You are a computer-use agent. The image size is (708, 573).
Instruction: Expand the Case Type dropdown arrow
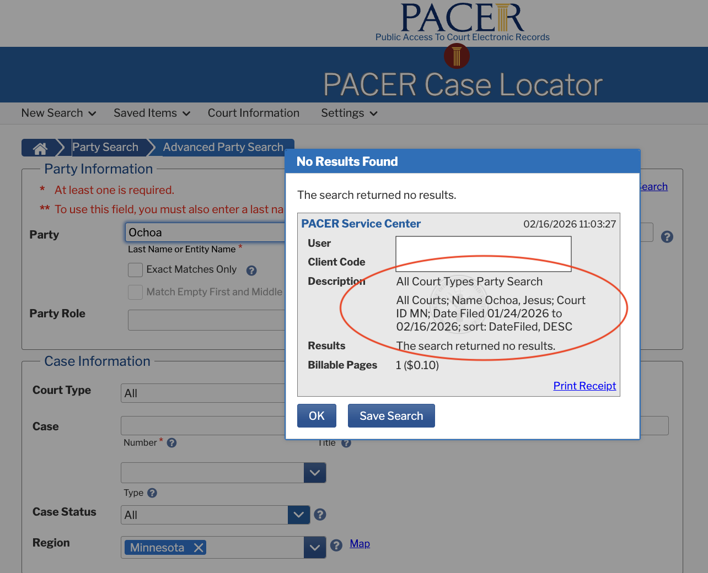pyautogui.click(x=315, y=473)
